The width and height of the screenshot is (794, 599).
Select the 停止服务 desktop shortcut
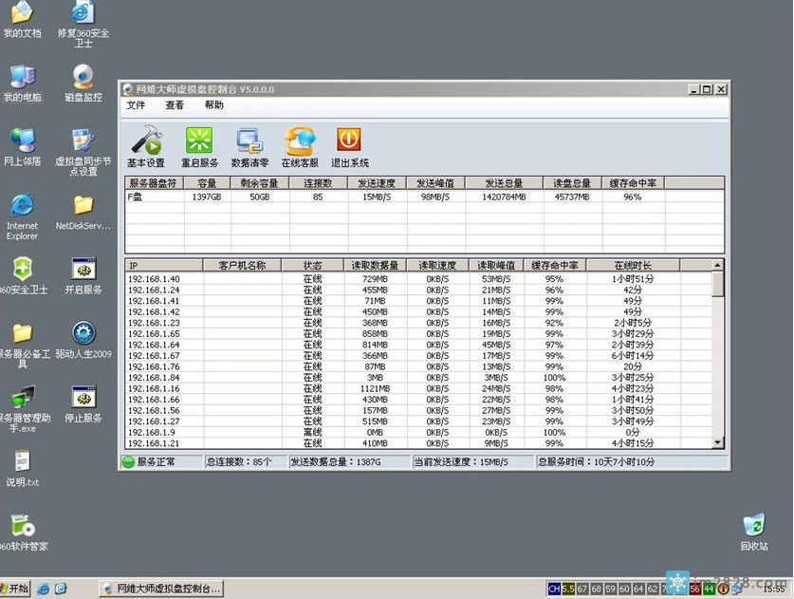point(83,402)
